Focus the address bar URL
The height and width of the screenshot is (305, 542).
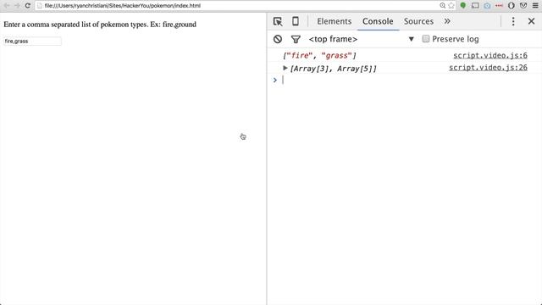click(122, 6)
